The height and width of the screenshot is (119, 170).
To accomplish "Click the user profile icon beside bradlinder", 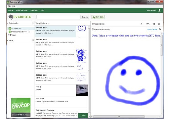I will pos(159,10).
